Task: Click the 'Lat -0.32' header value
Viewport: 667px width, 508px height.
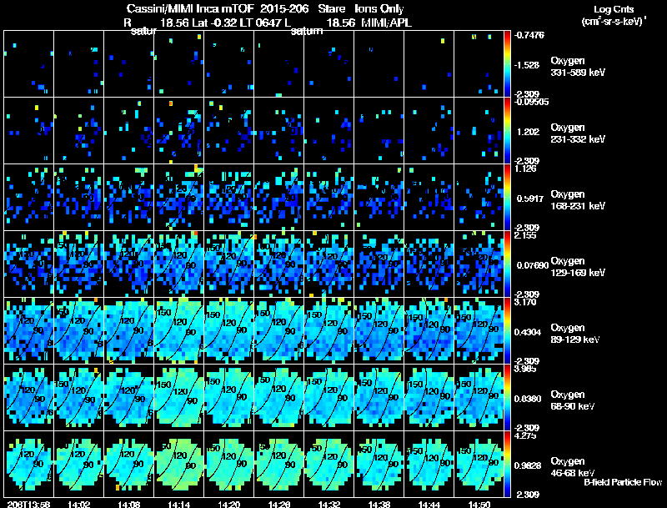Action: click(x=215, y=23)
